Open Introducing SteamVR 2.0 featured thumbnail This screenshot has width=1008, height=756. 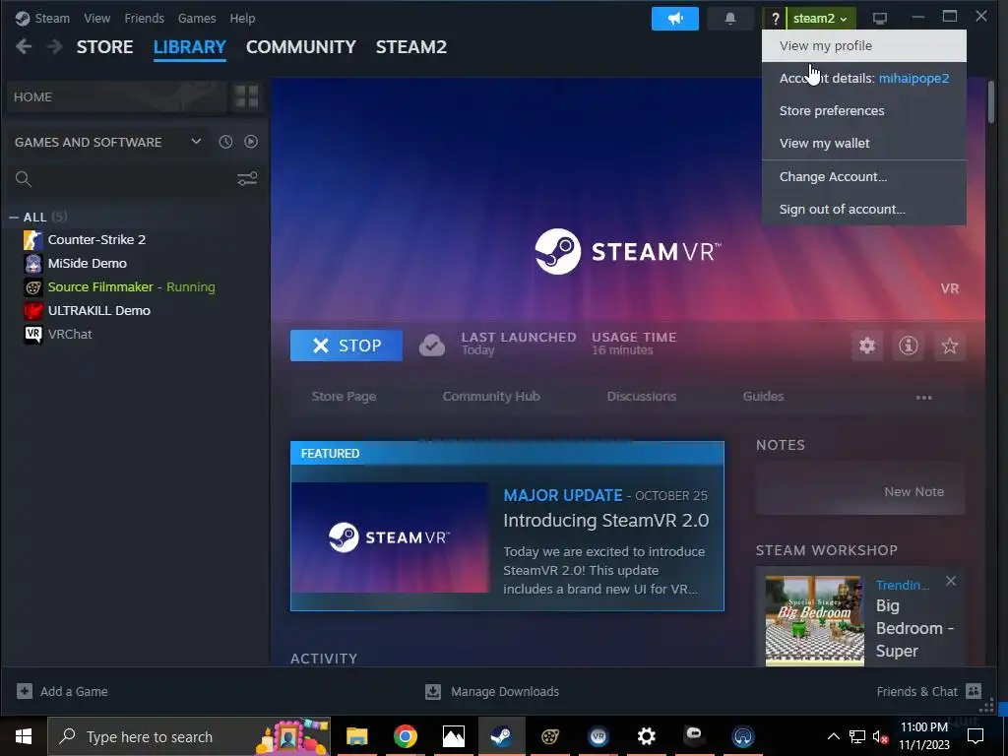[x=390, y=537]
